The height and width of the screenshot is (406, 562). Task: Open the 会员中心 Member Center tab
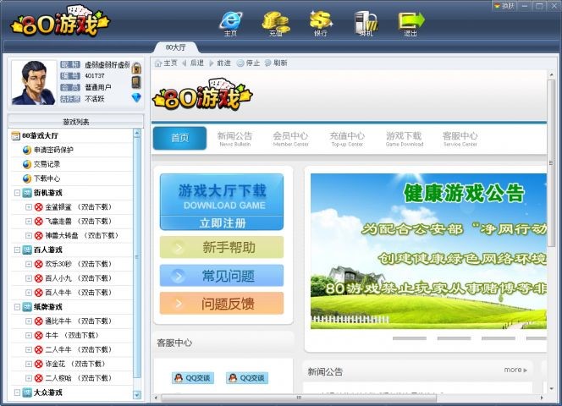coord(290,139)
